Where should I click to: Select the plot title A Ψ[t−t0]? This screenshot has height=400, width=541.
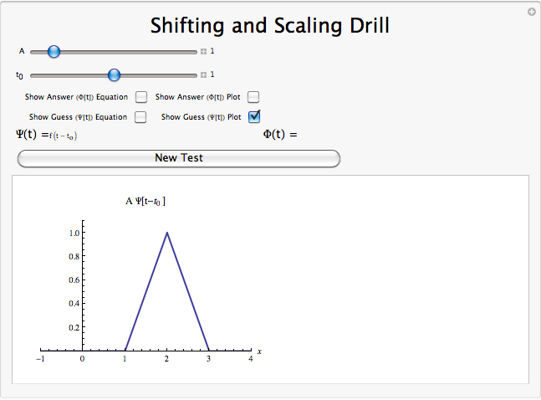pyautogui.click(x=151, y=201)
